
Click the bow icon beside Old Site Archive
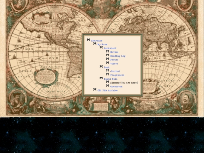[95, 90]
